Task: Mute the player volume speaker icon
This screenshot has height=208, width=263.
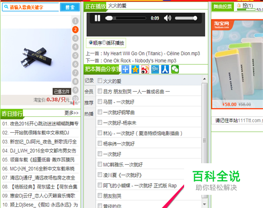Action: [167, 18]
